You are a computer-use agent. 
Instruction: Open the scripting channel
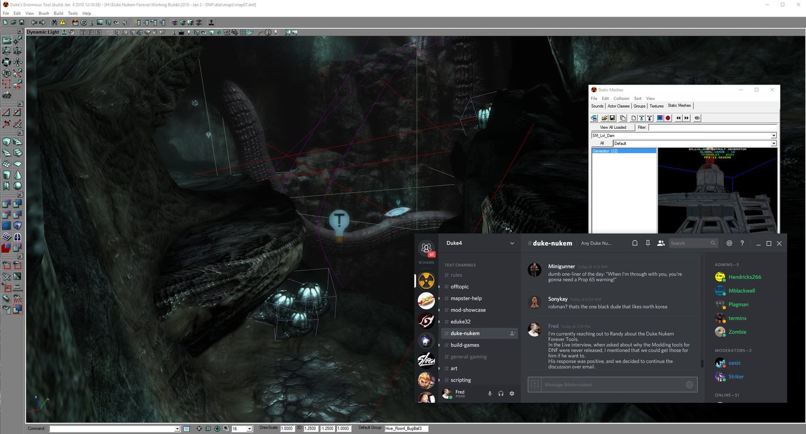tap(461, 380)
